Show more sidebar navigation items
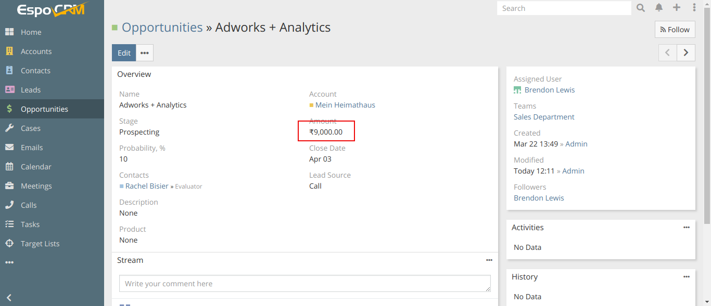711x306 pixels. (9, 263)
